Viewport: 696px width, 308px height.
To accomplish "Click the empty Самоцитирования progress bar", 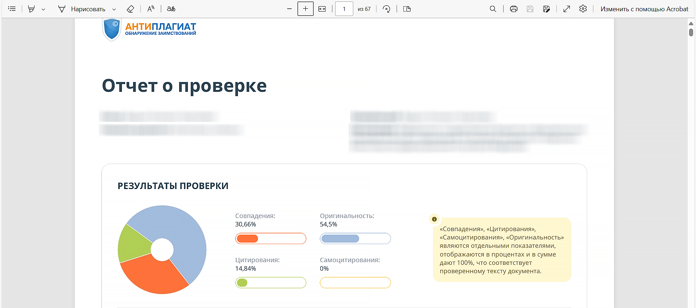I will pos(355,283).
